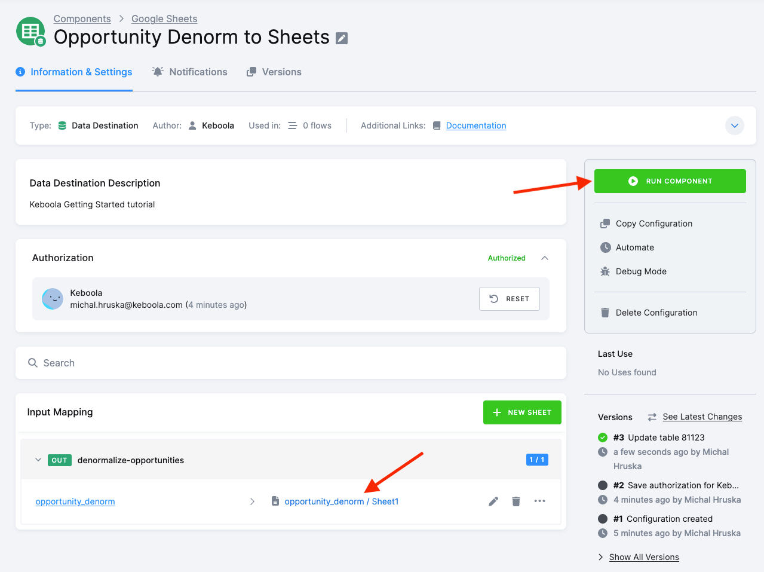Click version #2 Save authorization entry

(x=676, y=485)
